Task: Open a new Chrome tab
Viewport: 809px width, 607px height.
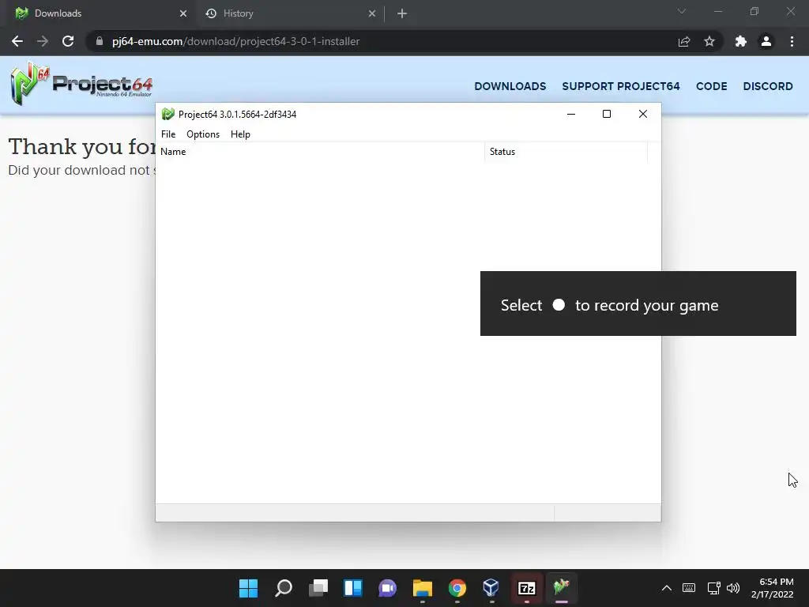Action: 402,13
